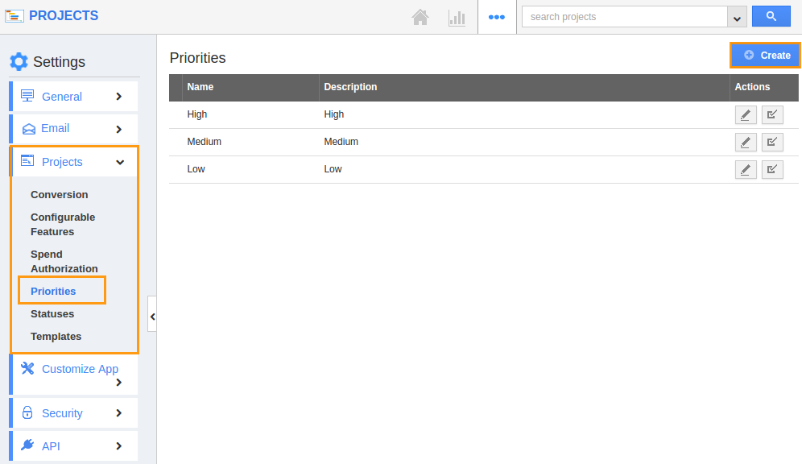Image resolution: width=802 pixels, height=464 pixels.
Task: Click the Settings heading text
Action: click(x=60, y=62)
